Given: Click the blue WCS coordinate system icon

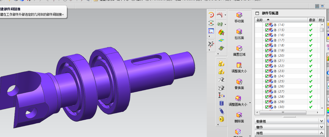Looking at the screenshot, I should tap(211, 31).
